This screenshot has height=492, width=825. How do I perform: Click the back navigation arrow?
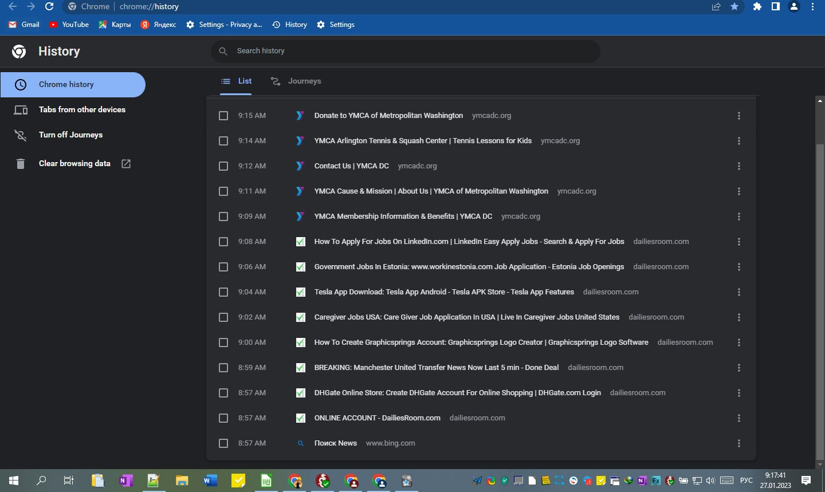(x=13, y=6)
